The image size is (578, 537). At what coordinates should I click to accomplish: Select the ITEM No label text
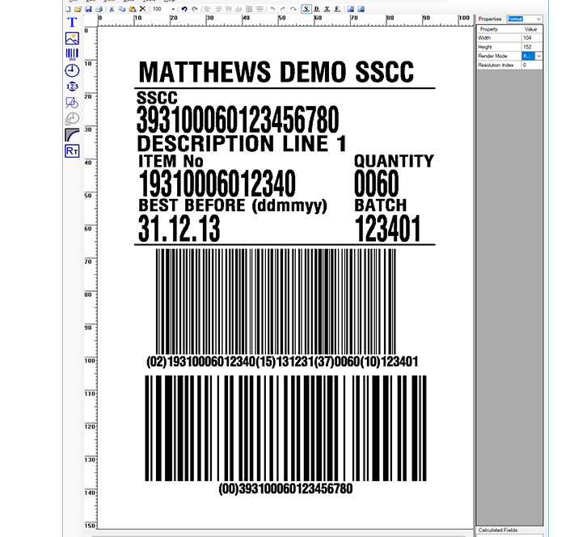171,161
